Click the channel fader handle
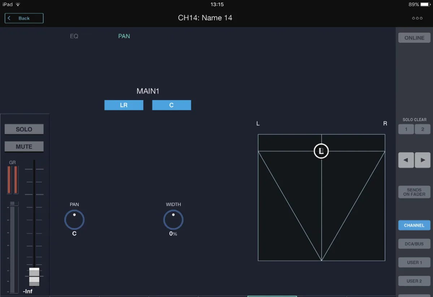433x297 pixels. pos(34,276)
